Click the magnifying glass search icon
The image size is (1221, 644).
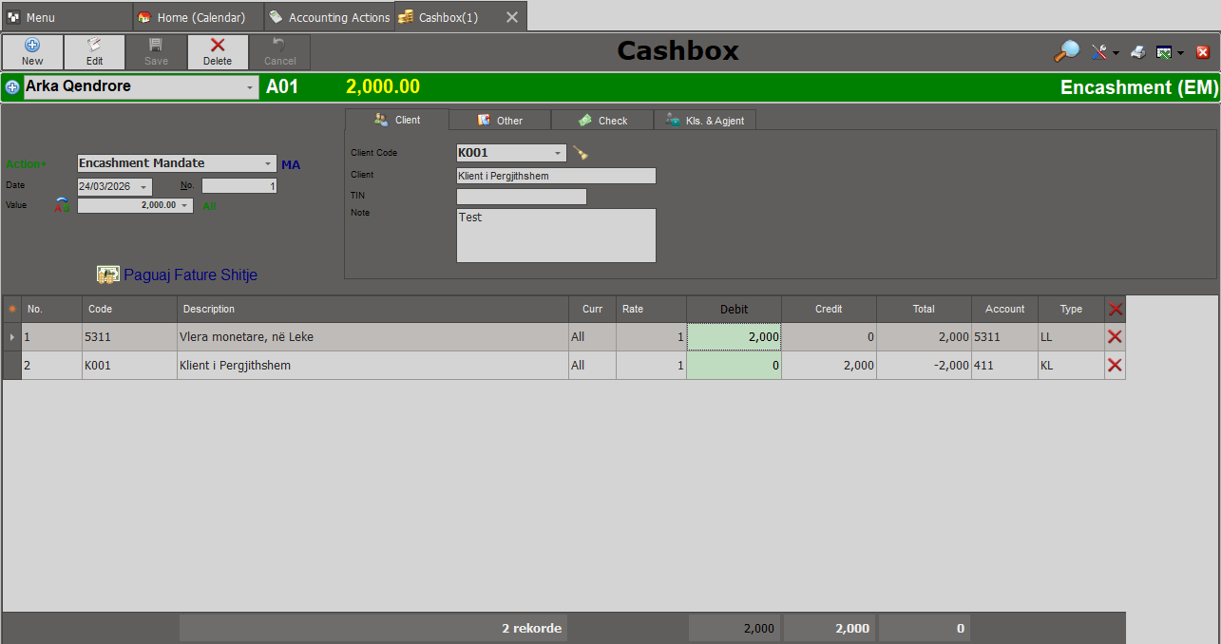pyautogui.click(x=1067, y=52)
